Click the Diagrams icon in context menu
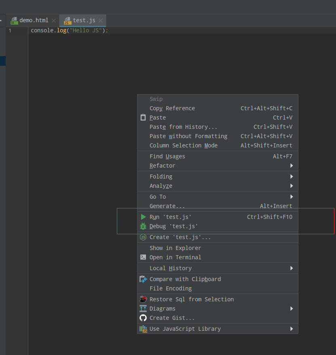Viewport: 336px width, 355px height. tap(143, 309)
